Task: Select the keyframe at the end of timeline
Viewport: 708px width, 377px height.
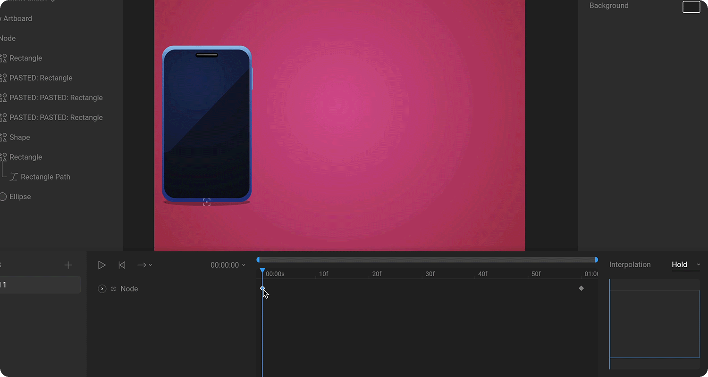Action: tap(581, 288)
